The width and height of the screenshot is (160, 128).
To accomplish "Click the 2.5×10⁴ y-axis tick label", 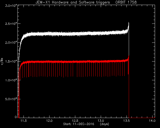I will click(x=11, y=24).
